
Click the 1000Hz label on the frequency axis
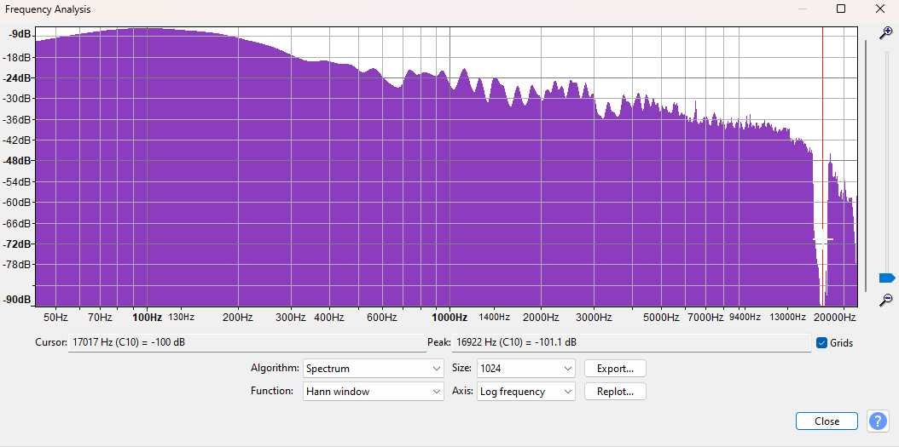(x=449, y=318)
